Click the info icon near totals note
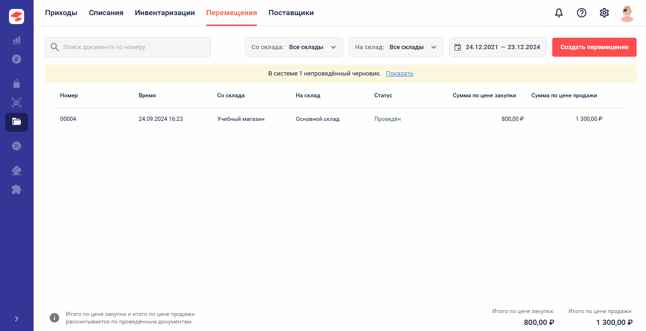The height and width of the screenshot is (331, 646). pyautogui.click(x=55, y=318)
